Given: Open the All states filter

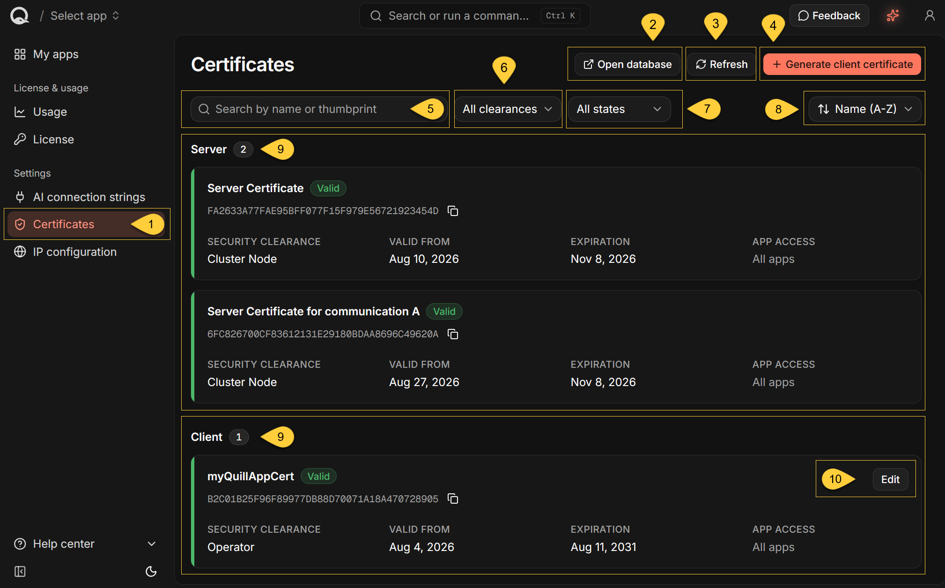Looking at the screenshot, I should coord(619,109).
